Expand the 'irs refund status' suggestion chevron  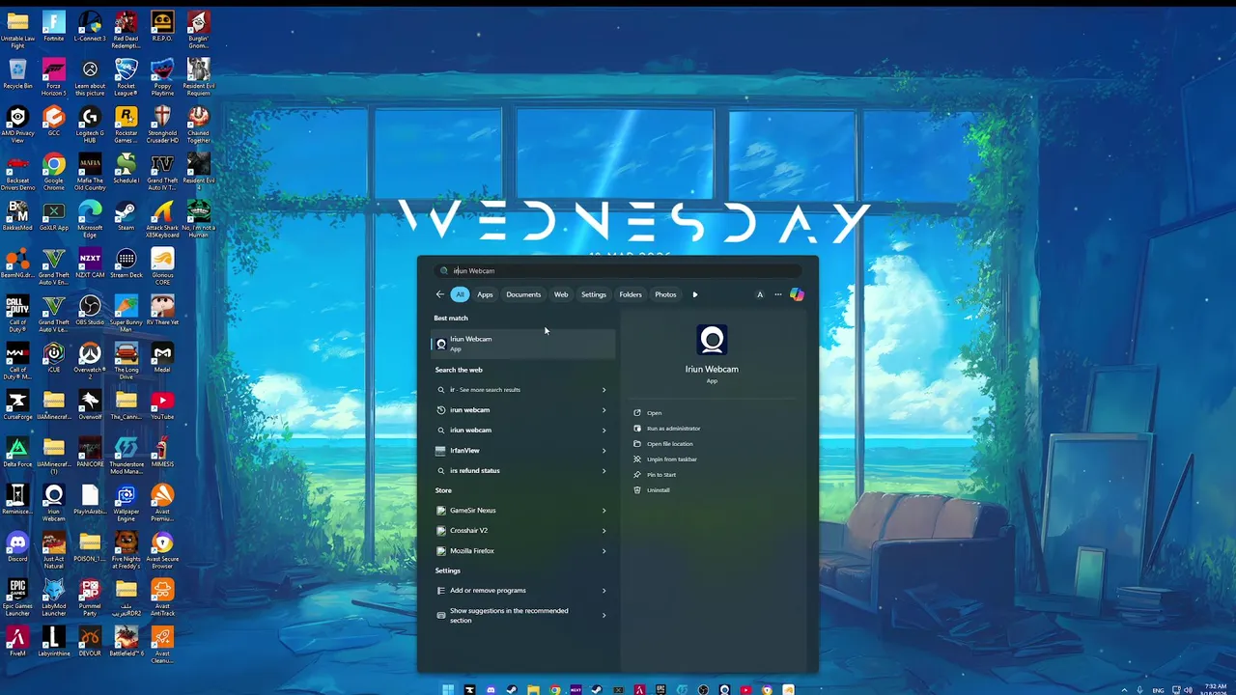coord(604,471)
